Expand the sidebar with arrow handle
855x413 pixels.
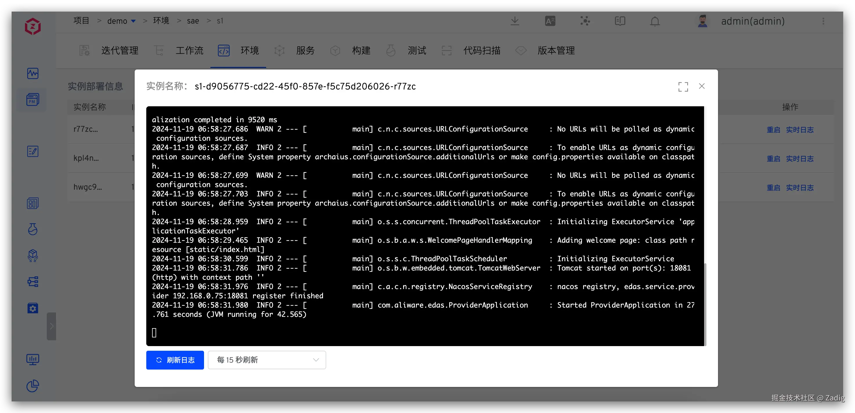click(x=51, y=326)
